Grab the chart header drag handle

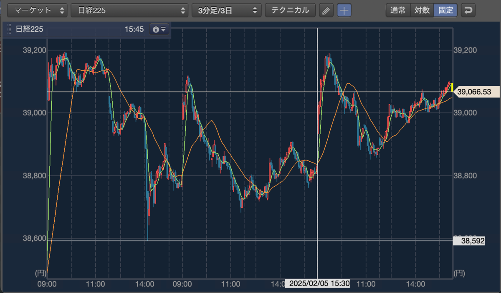(x=9, y=30)
